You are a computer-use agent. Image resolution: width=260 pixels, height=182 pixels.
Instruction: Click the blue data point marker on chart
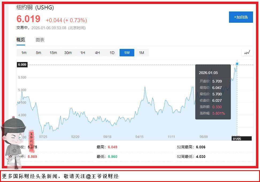pos(237,64)
